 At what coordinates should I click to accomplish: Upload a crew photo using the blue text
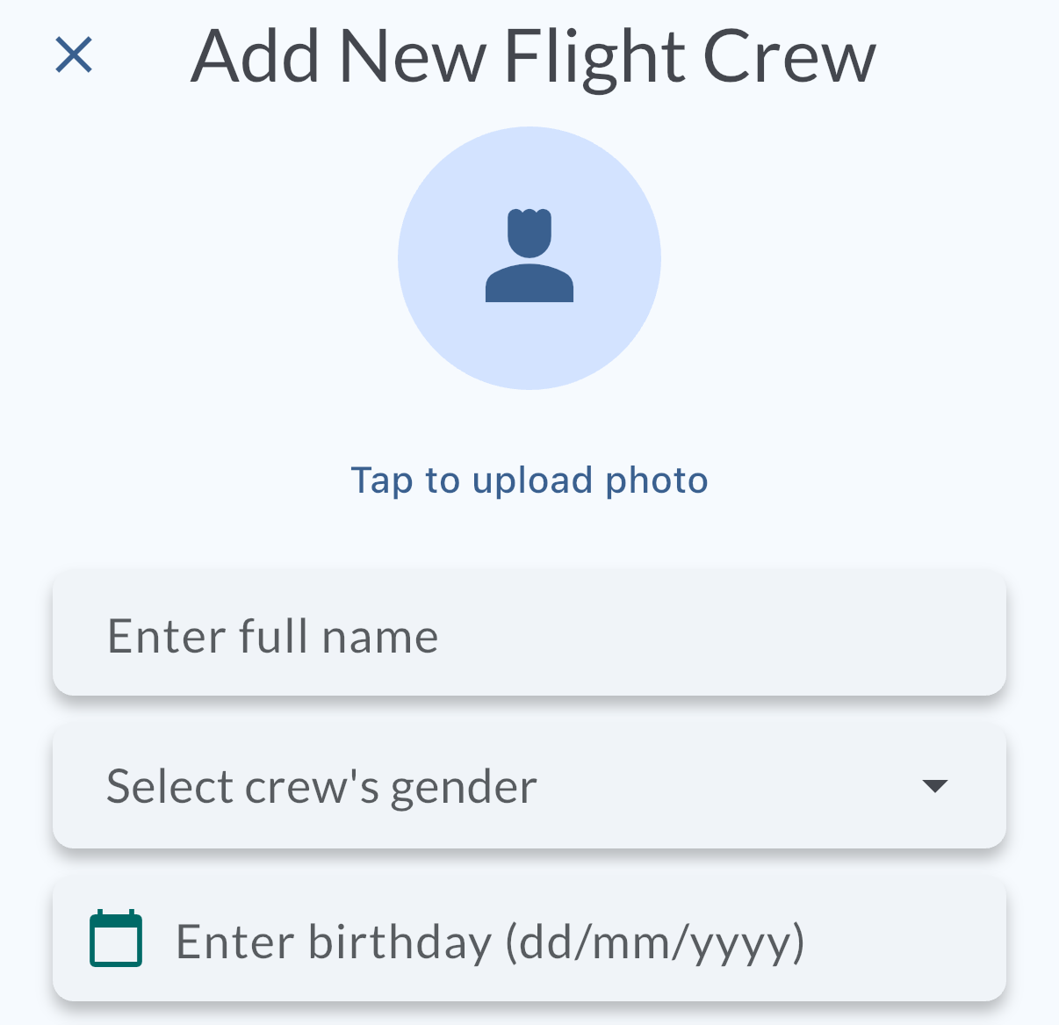point(529,480)
